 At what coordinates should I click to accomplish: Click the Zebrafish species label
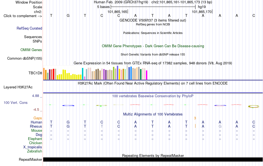(x=35, y=151)
